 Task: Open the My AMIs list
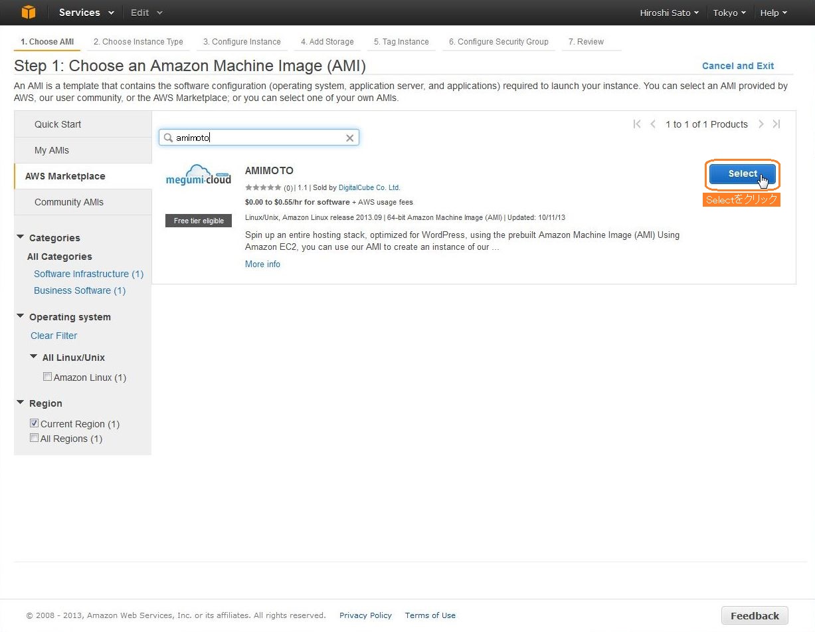point(83,150)
